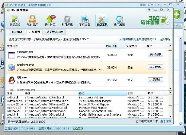The width and height of the screenshot is (186, 135).
Task: Click the 360软件管家 logo
Action: click(x=155, y=20)
